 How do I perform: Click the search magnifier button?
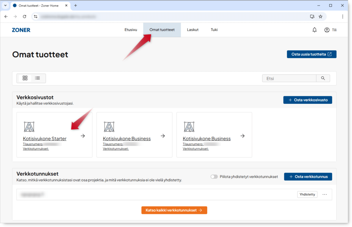click(x=323, y=78)
